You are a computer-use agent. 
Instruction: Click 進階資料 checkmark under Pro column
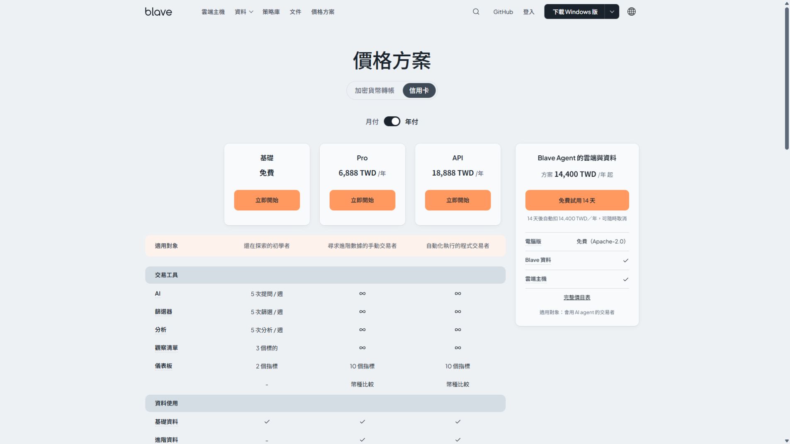pos(362,439)
